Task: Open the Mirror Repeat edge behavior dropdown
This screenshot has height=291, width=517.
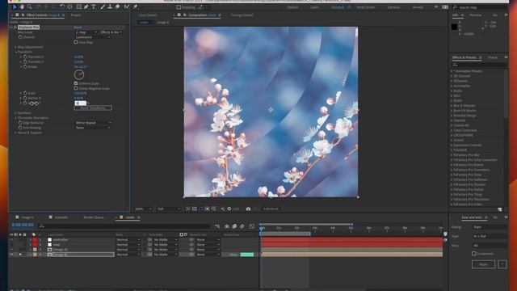Action: point(93,123)
